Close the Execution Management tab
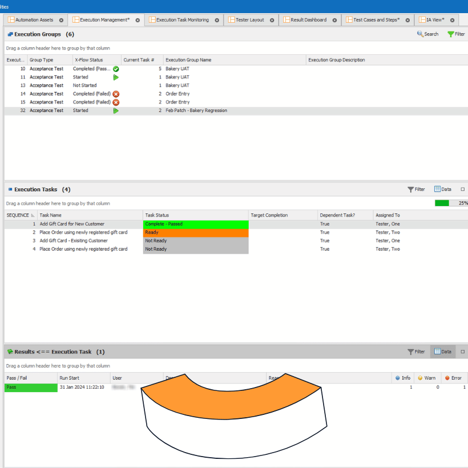468x468 pixels. pos(138,21)
